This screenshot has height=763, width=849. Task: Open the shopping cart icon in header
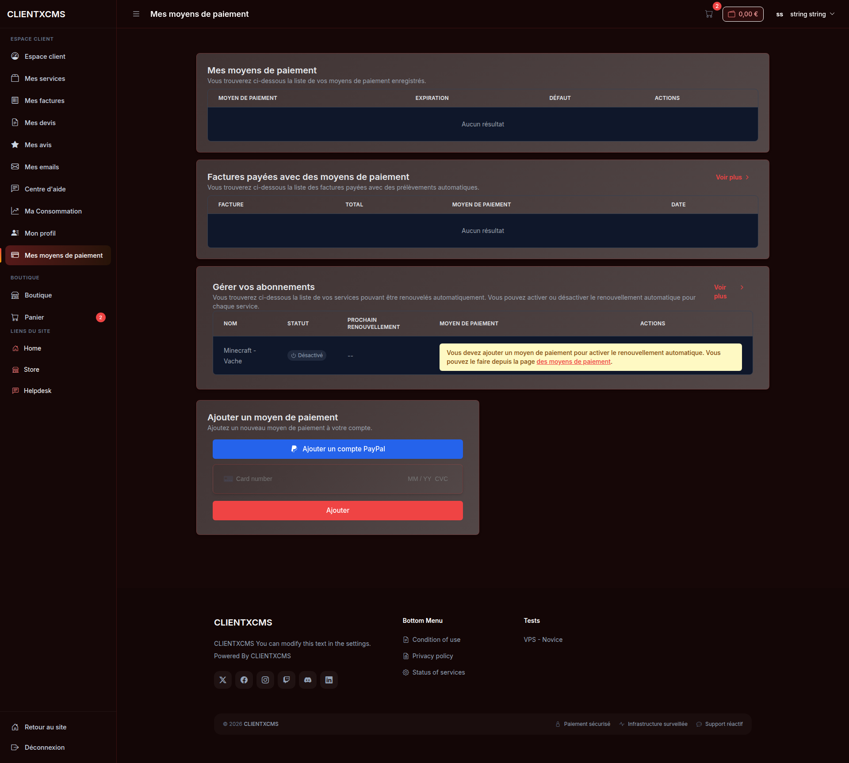(x=709, y=14)
